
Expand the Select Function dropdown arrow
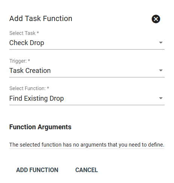[x=161, y=98]
